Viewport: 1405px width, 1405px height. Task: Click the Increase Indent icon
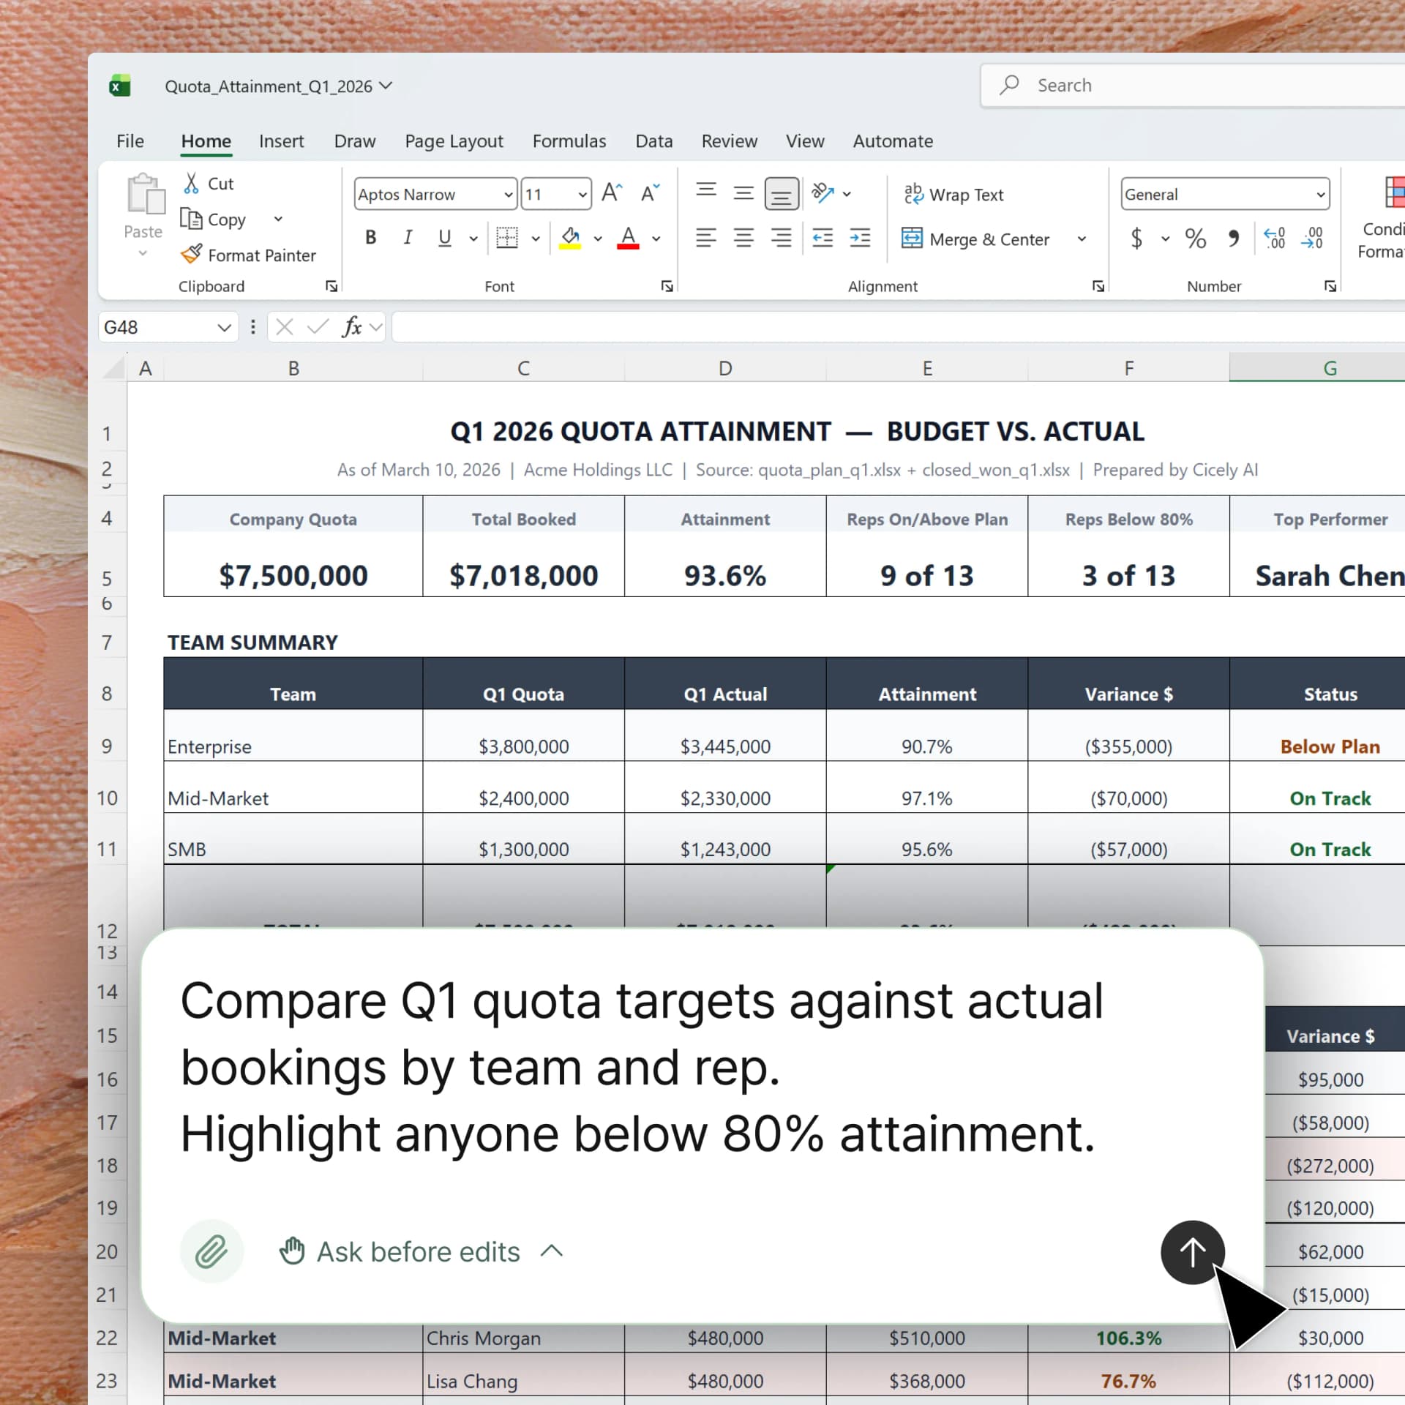click(x=860, y=238)
